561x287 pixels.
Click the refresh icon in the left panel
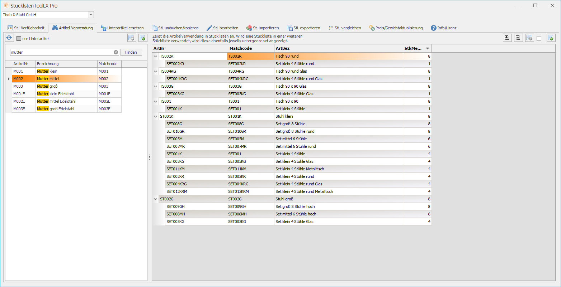[9, 38]
